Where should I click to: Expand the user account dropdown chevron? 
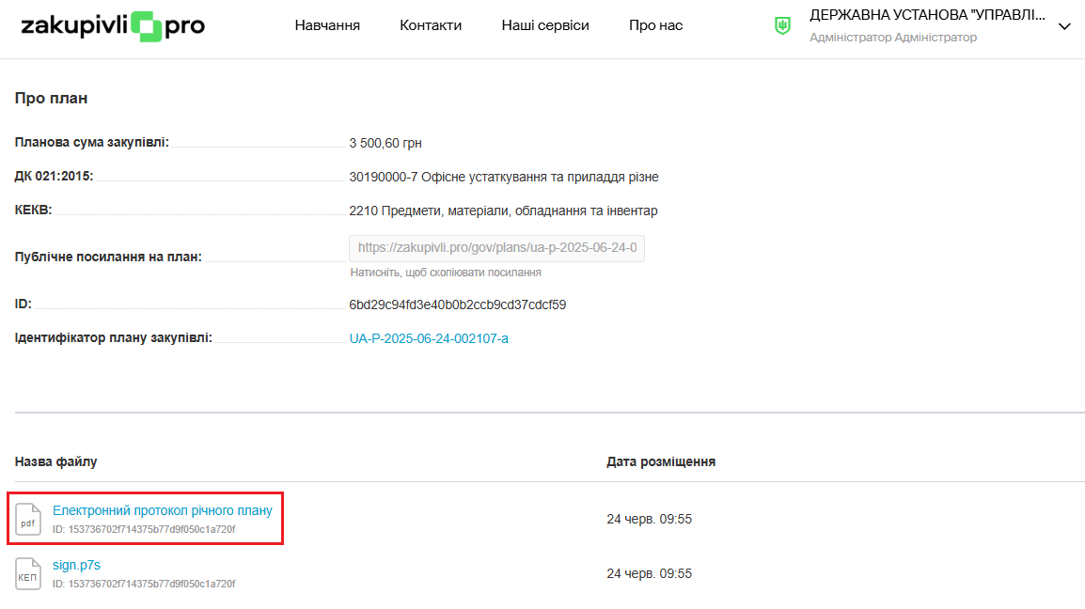[1064, 26]
